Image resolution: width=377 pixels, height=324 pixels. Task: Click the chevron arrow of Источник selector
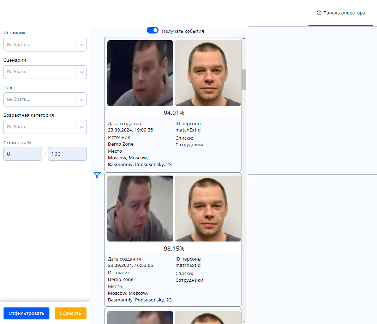coord(82,45)
